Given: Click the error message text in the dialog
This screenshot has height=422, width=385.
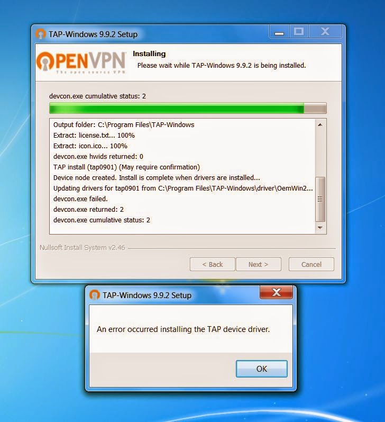Looking at the screenshot, I should pos(183,329).
